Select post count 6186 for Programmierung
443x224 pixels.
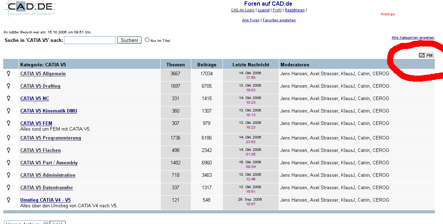[207, 138]
